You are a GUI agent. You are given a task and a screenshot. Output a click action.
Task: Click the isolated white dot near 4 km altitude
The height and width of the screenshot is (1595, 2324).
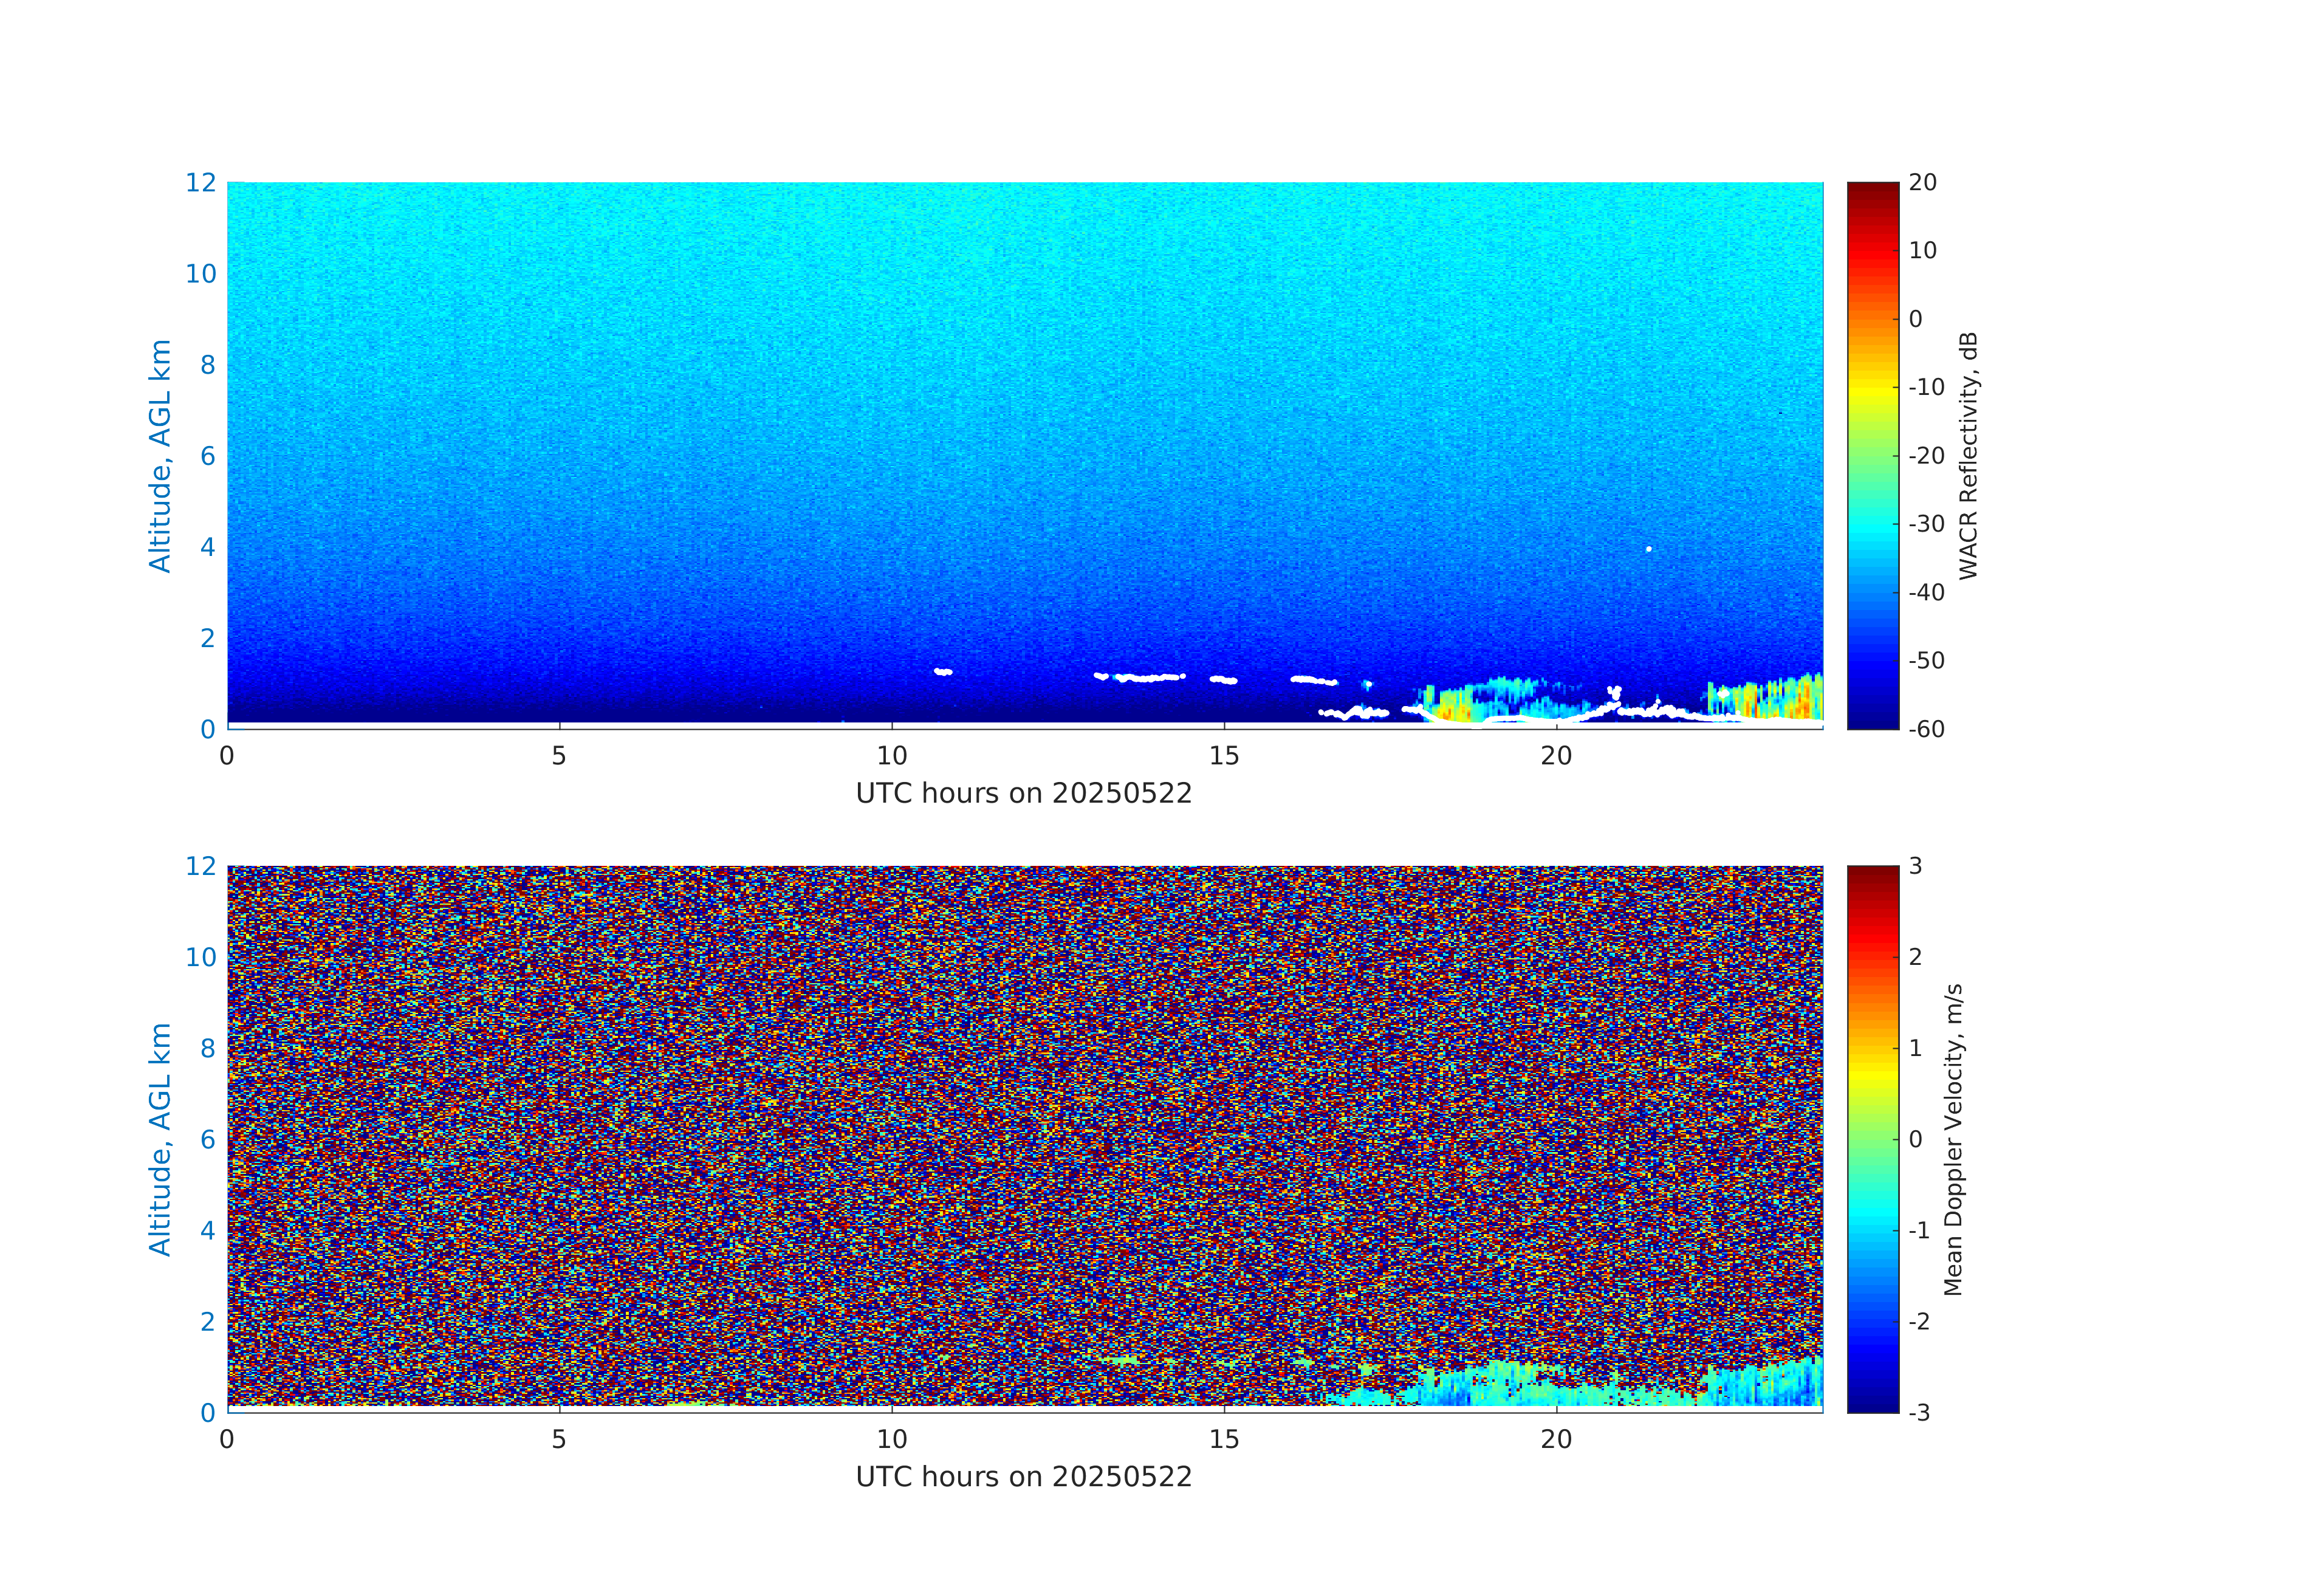(x=1649, y=549)
